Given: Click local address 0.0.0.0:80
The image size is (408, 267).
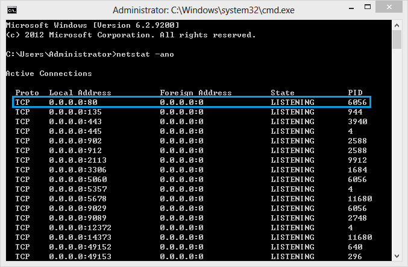Looking at the screenshot, I should [x=73, y=102].
